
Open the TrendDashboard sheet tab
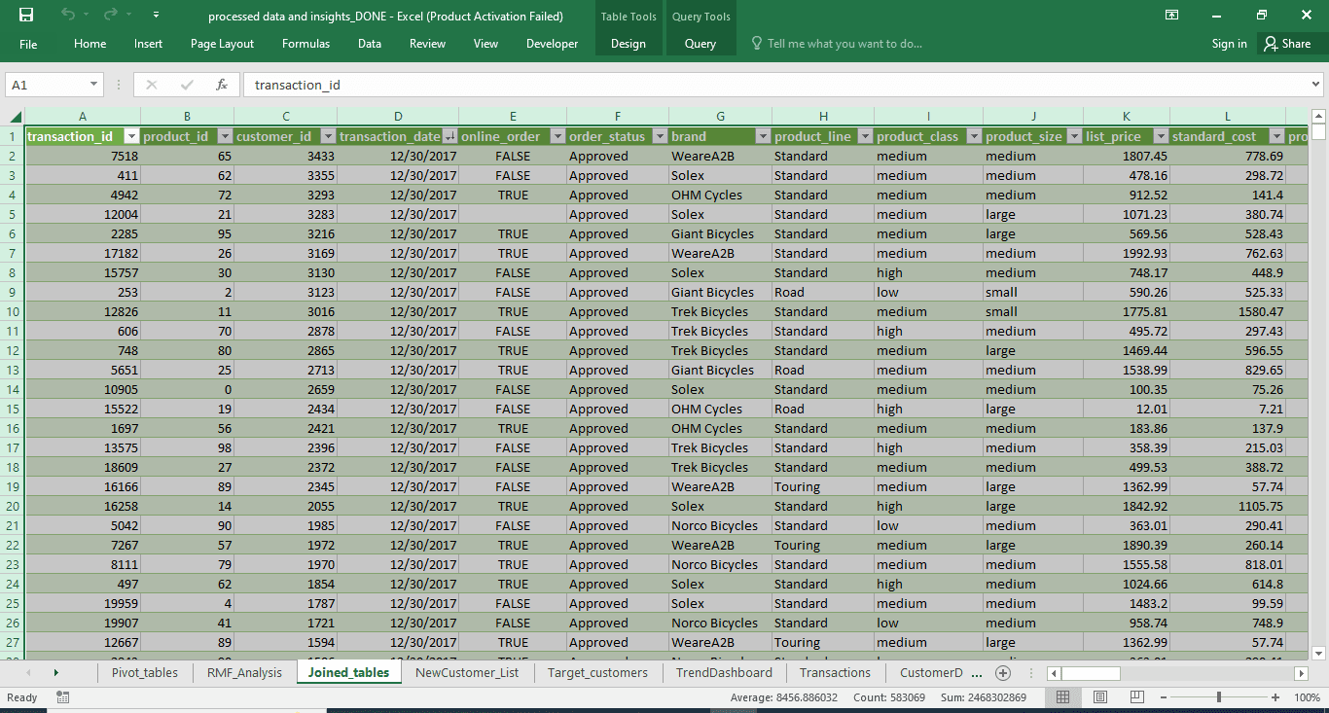(724, 672)
